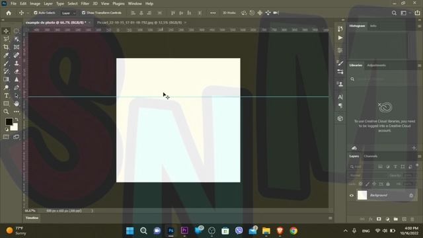This screenshot has height=238, width=423.
Task: Select the Background layer thumbnail
Action: click(362, 195)
